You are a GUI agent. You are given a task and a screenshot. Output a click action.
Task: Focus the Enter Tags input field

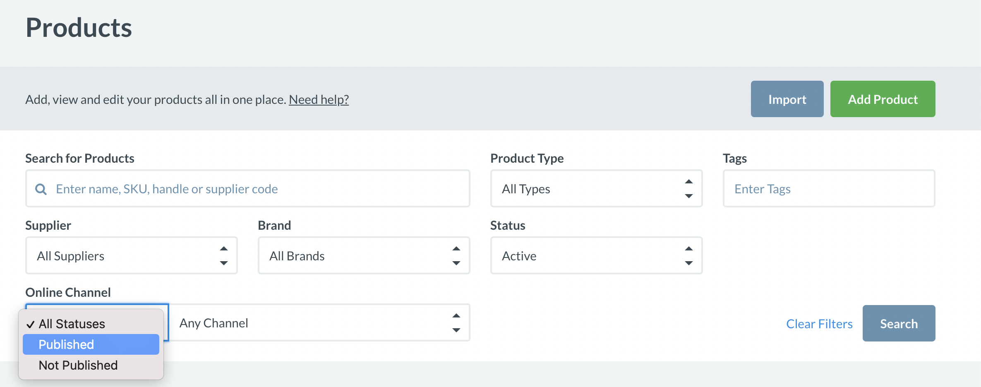pyautogui.click(x=829, y=189)
